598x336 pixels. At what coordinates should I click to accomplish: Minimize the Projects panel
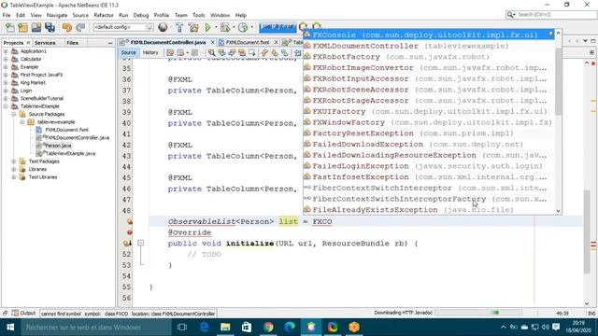tap(110, 43)
